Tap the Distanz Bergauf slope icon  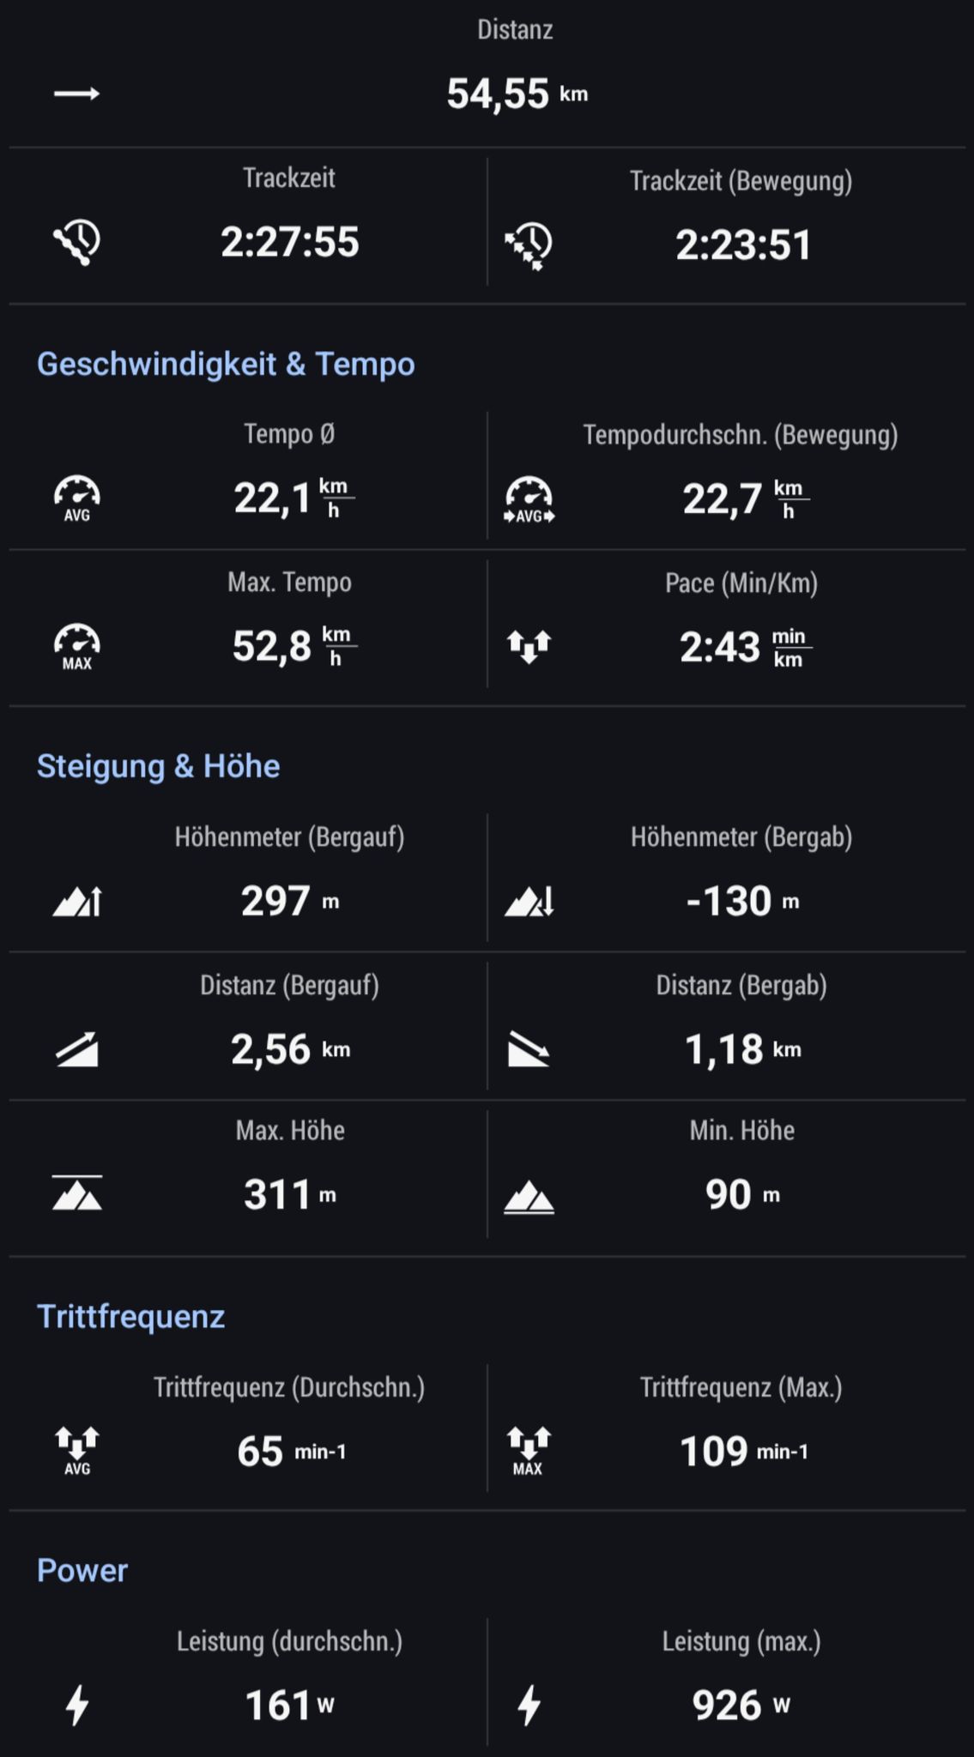click(76, 1050)
